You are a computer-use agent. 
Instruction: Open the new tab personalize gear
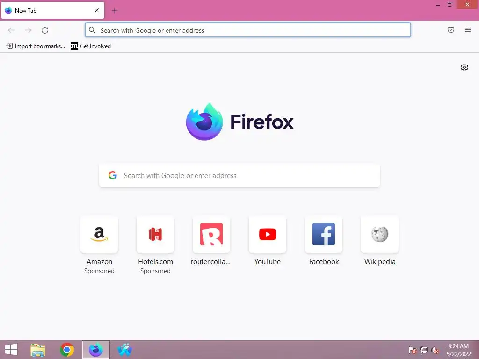point(464,67)
